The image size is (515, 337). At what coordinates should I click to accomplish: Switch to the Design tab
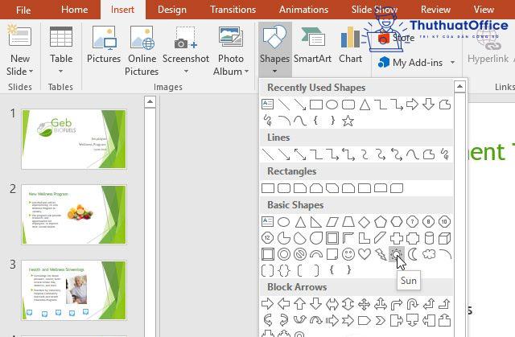(172, 10)
